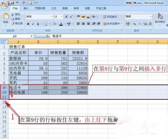Viewport: 168px width, 139px height.
Task: Undo the last action
Action: point(17,3)
